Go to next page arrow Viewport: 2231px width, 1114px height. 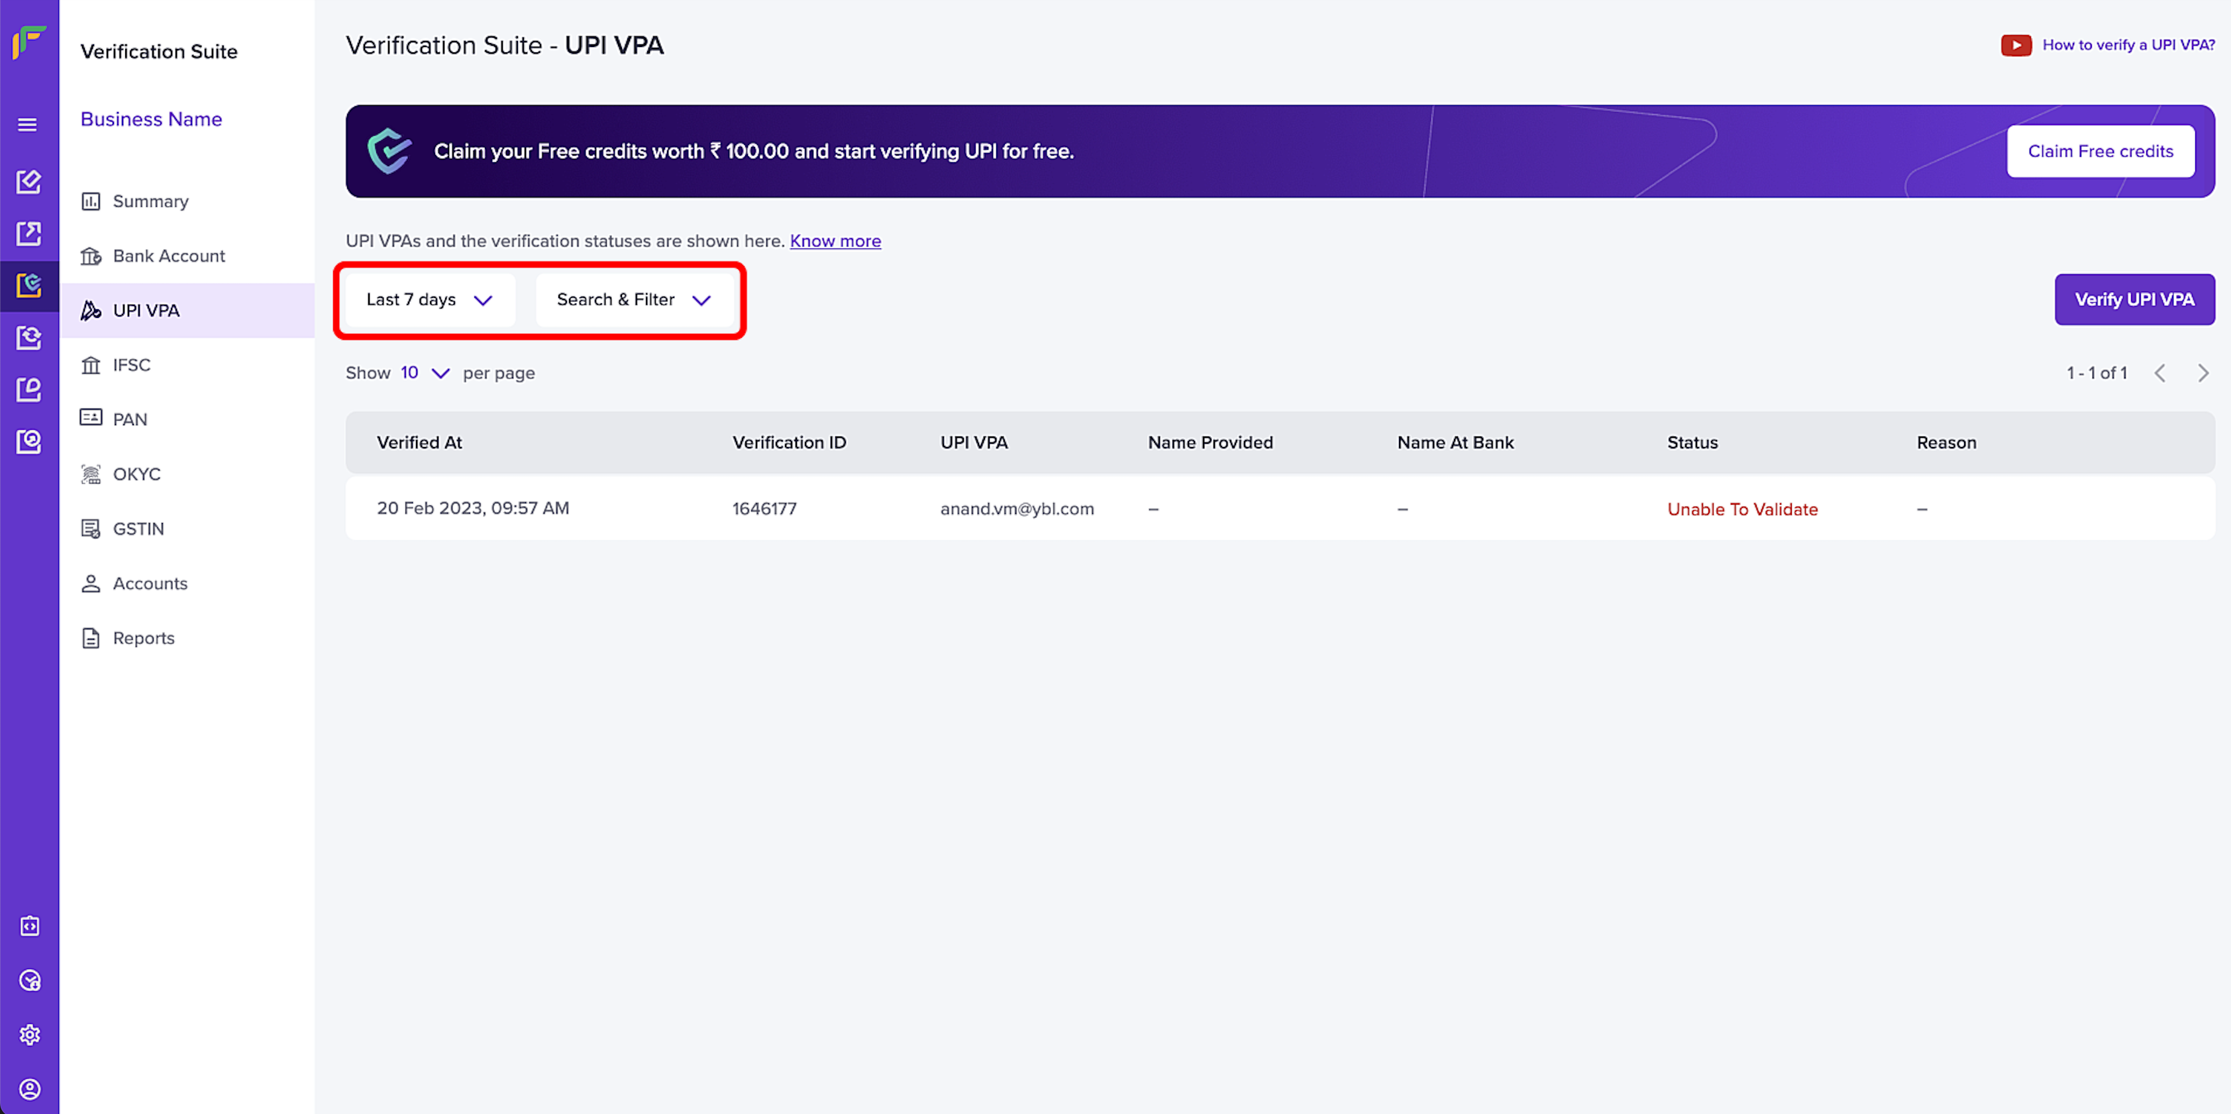pos(2203,374)
